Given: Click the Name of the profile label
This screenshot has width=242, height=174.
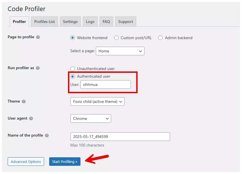Looking at the screenshot, I should pyautogui.click(x=25, y=135).
